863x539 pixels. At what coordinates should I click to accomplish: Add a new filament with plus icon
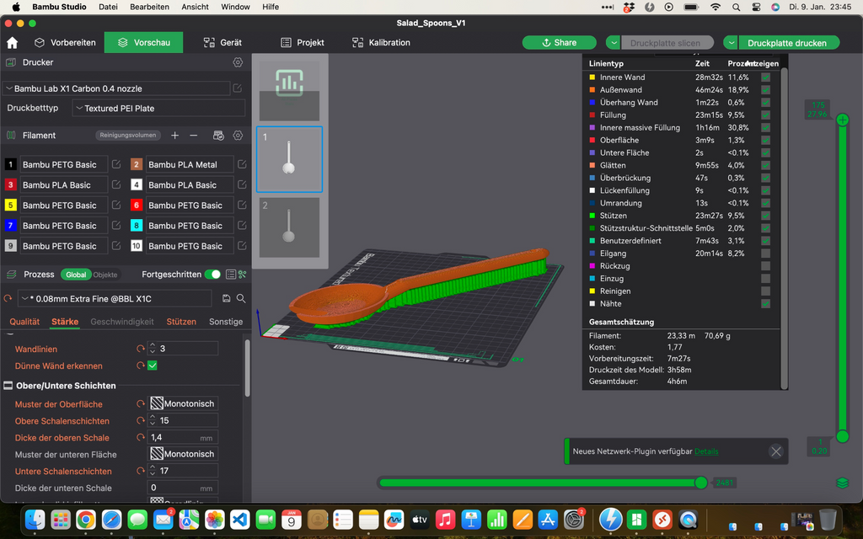174,136
